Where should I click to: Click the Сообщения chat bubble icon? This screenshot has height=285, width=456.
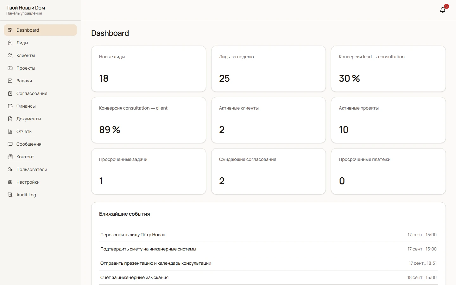10,144
